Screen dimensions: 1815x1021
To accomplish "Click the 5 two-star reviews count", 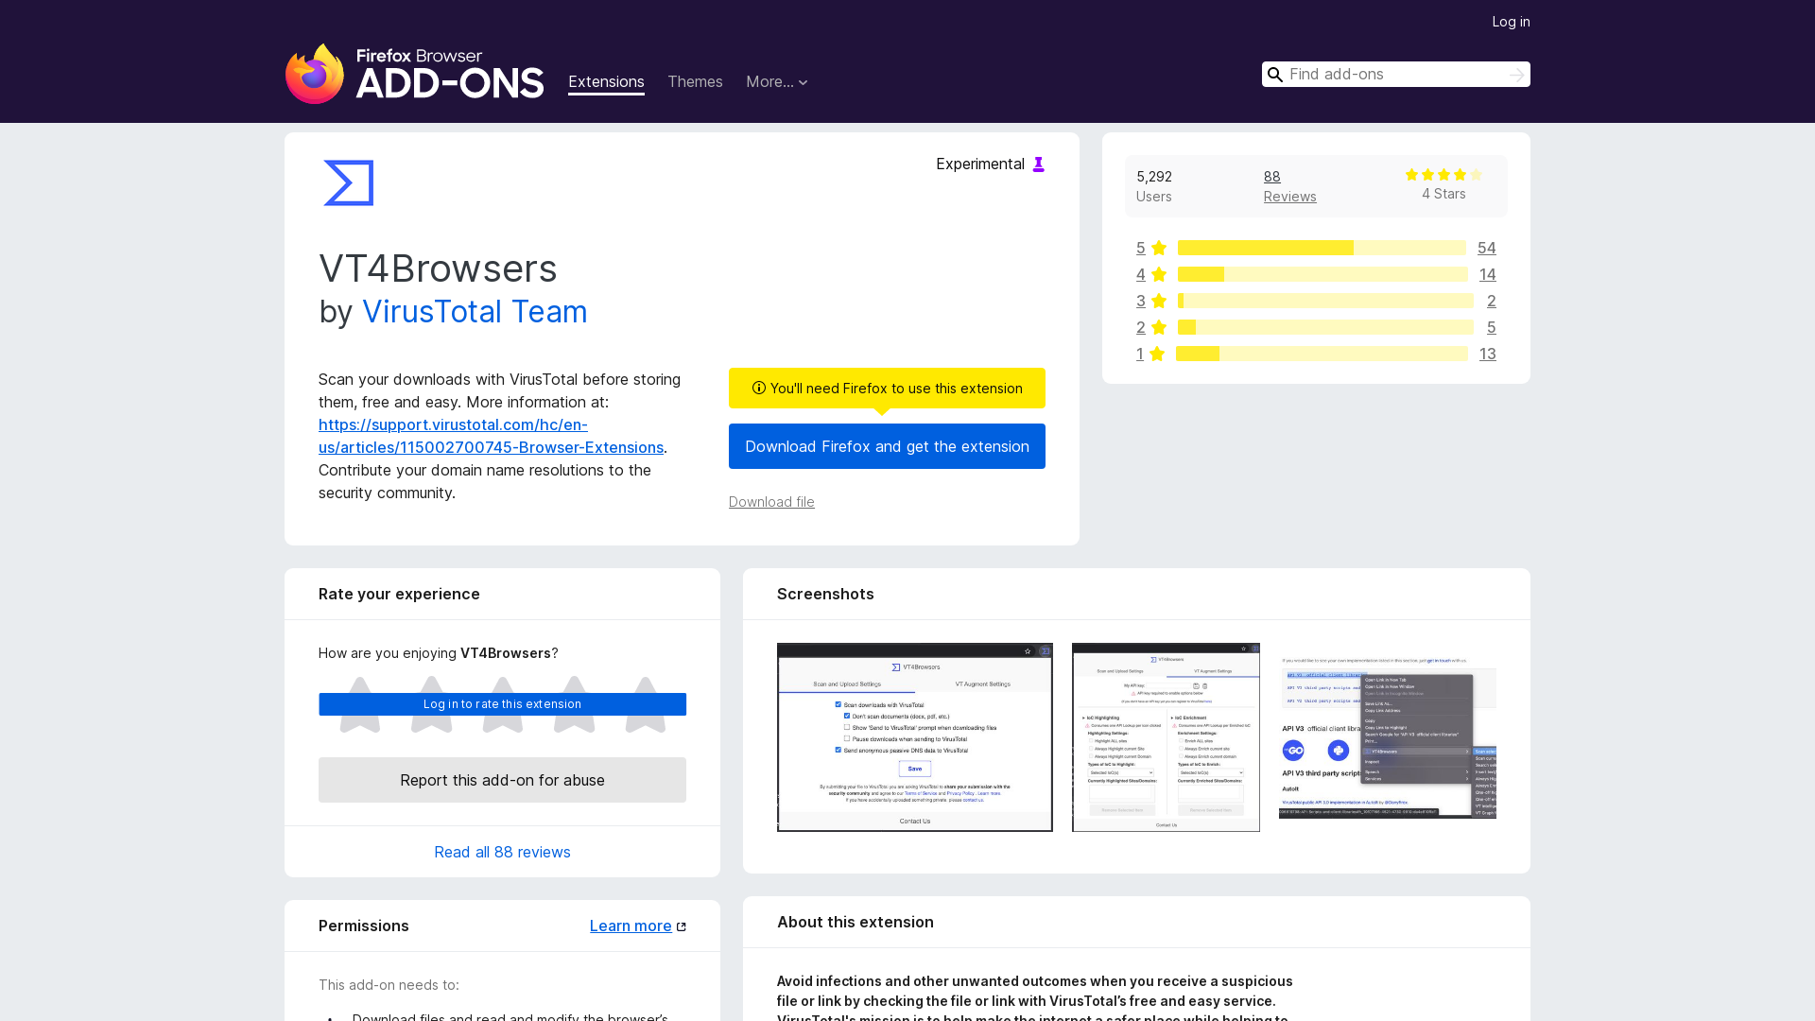I will [1492, 327].
